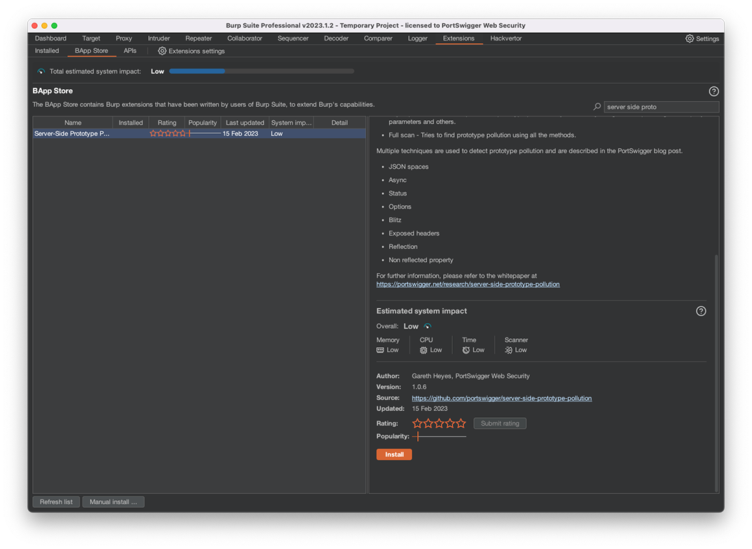Sort by the Rating column header
The image size is (752, 549).
pyautogui.click(x=167, y=123)
